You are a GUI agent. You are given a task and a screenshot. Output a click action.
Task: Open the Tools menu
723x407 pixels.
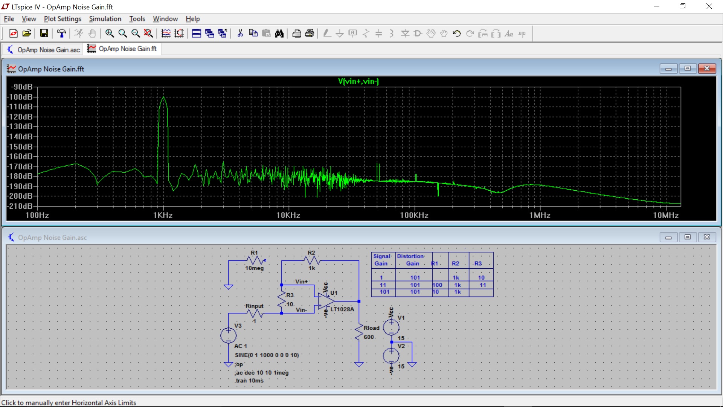point(137,19)
